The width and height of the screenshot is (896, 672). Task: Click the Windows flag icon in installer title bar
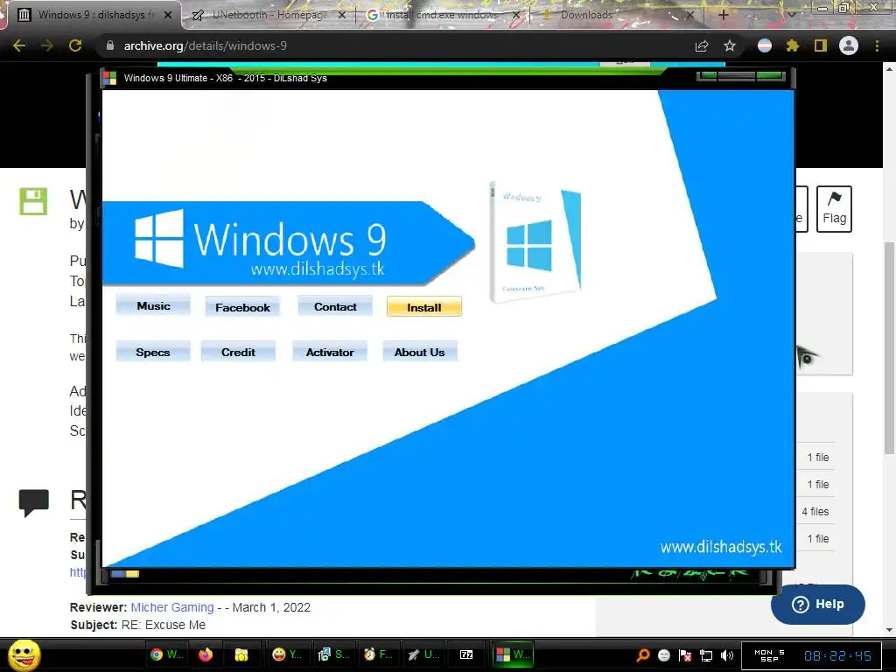(109, 78)
